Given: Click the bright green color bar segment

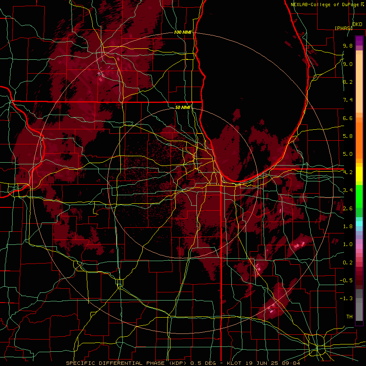Looking at the screenshot, I should coord(359,196).
